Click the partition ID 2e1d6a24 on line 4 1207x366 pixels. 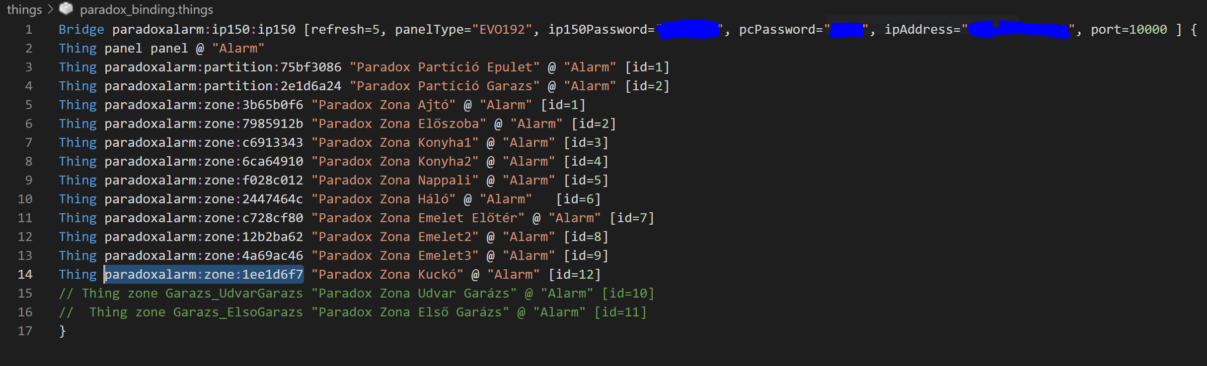tap(311, 86)
